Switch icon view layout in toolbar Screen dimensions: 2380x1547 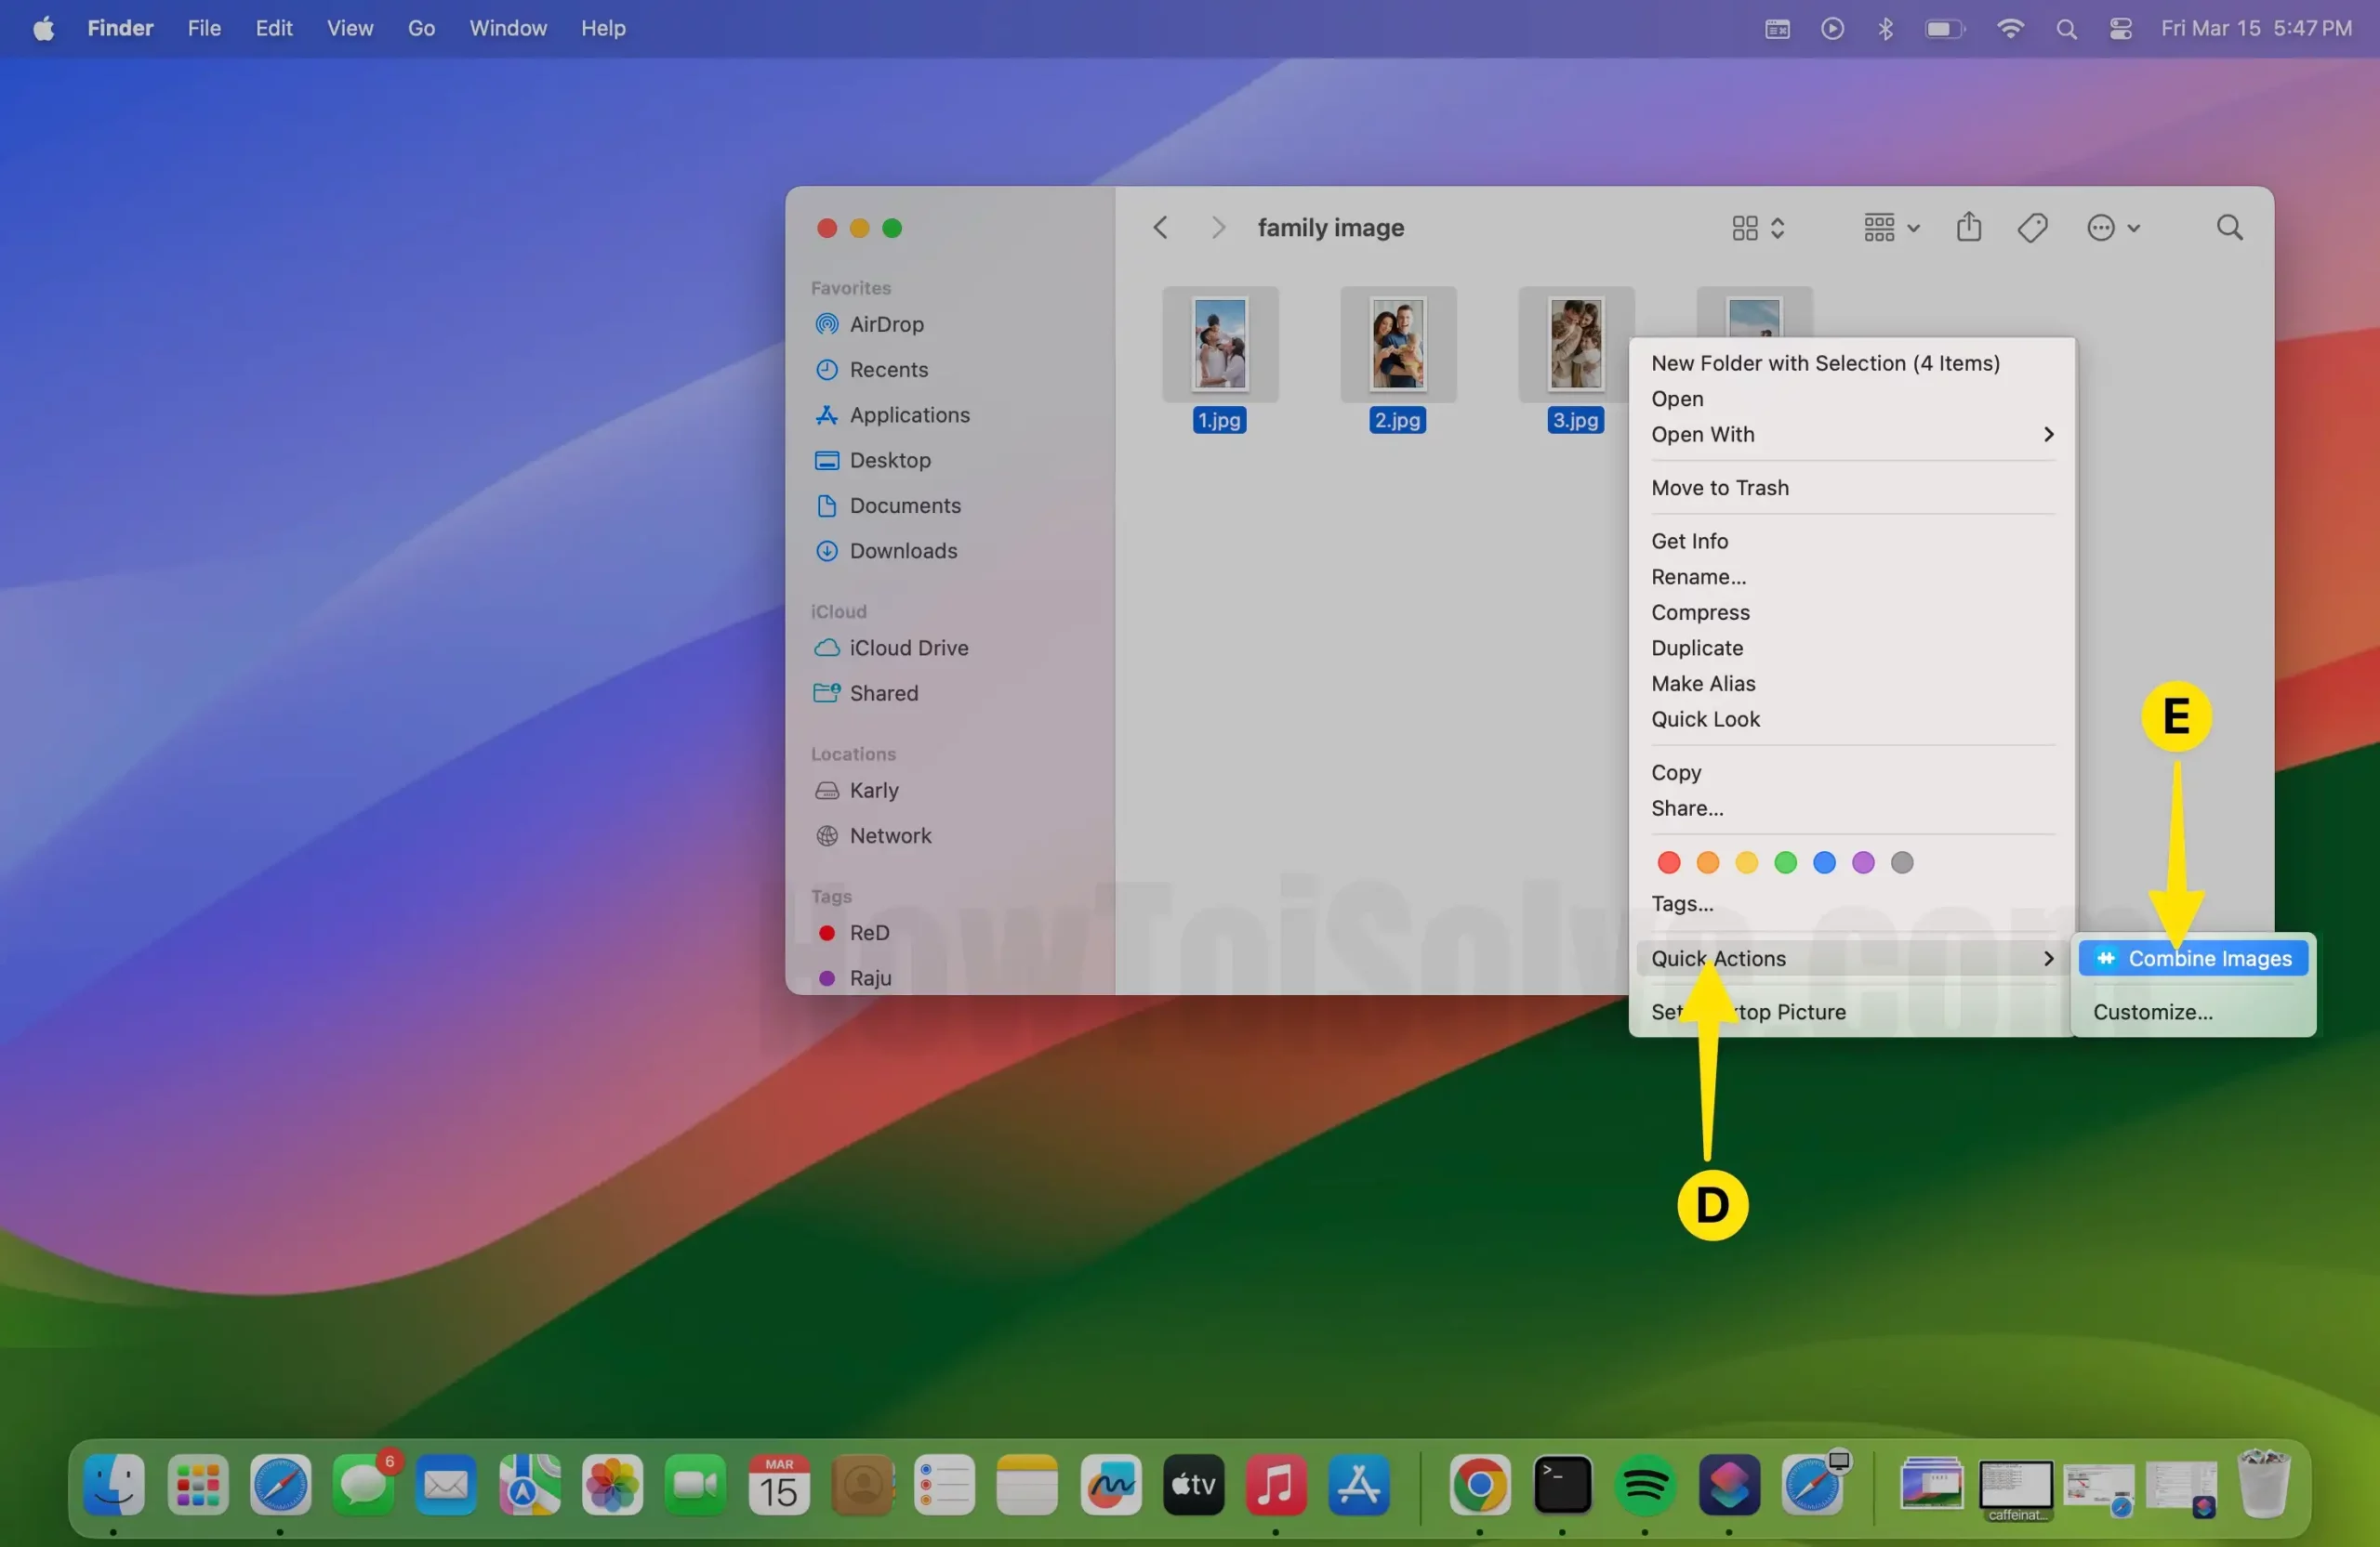pyautogui.click(x=1757, y=228)
